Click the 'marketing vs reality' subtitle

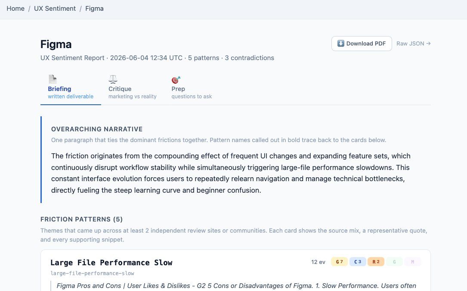(x=132, y=97)
